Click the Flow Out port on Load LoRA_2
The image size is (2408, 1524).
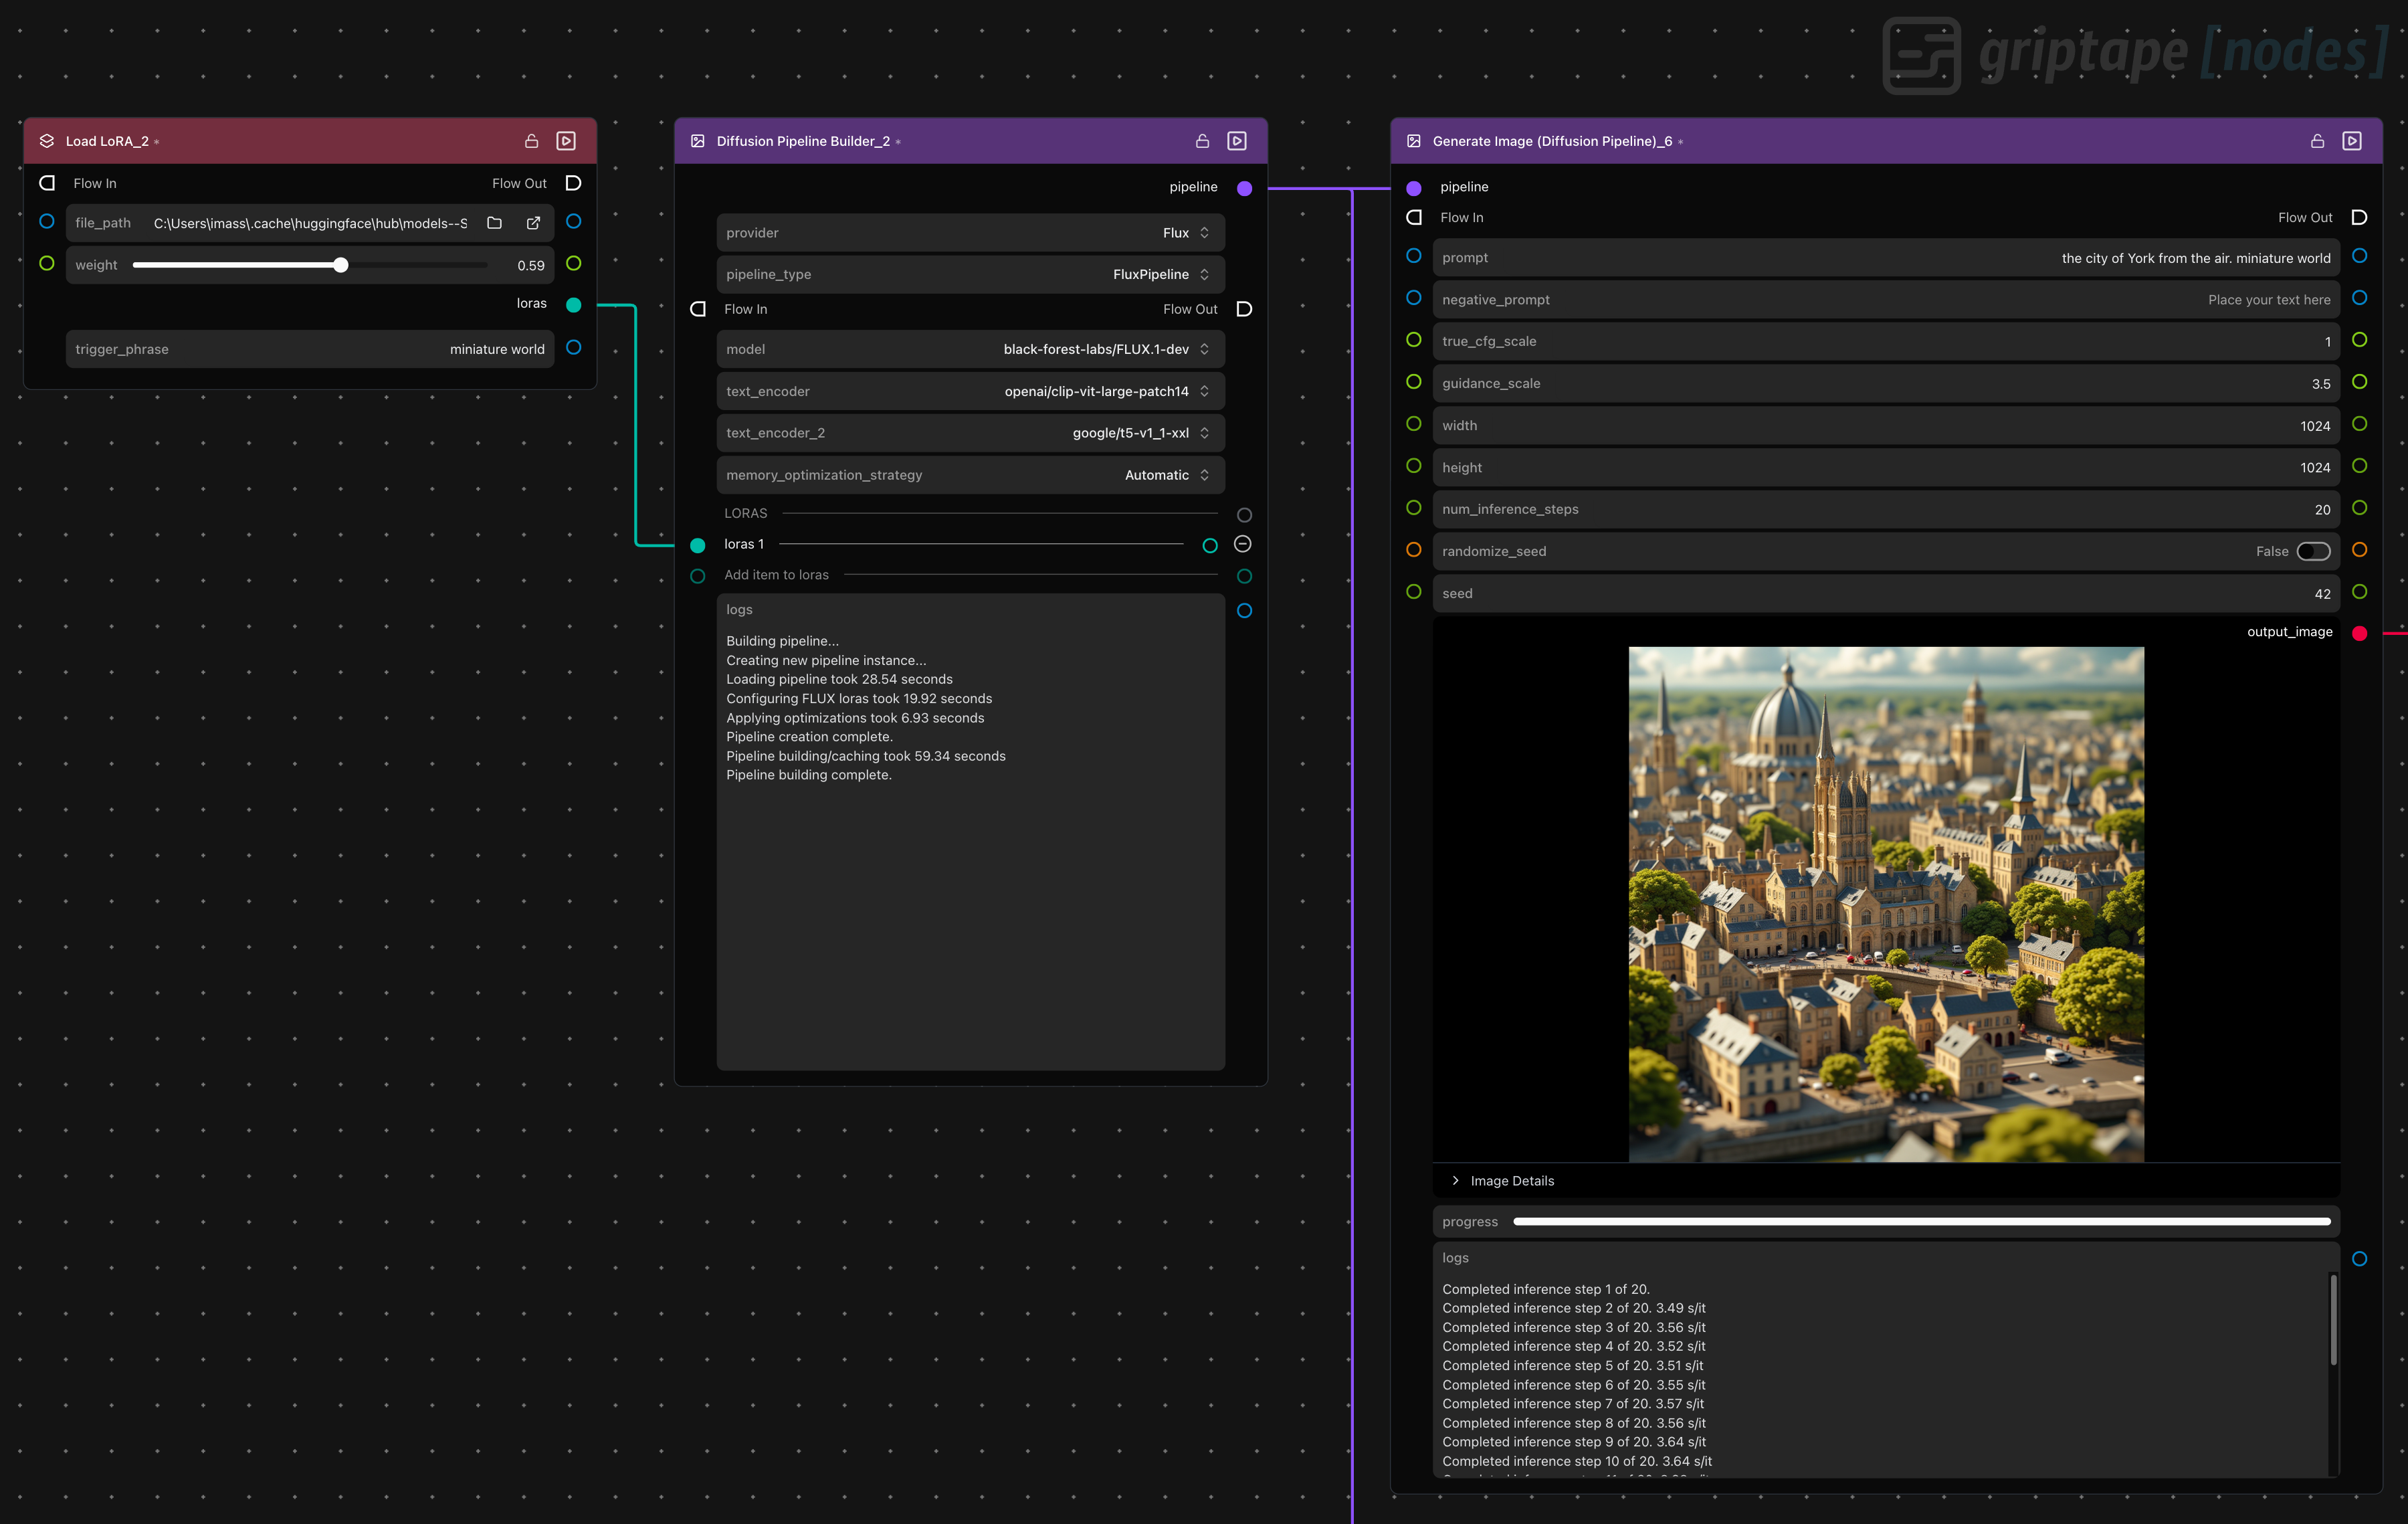tap(573, 182)
